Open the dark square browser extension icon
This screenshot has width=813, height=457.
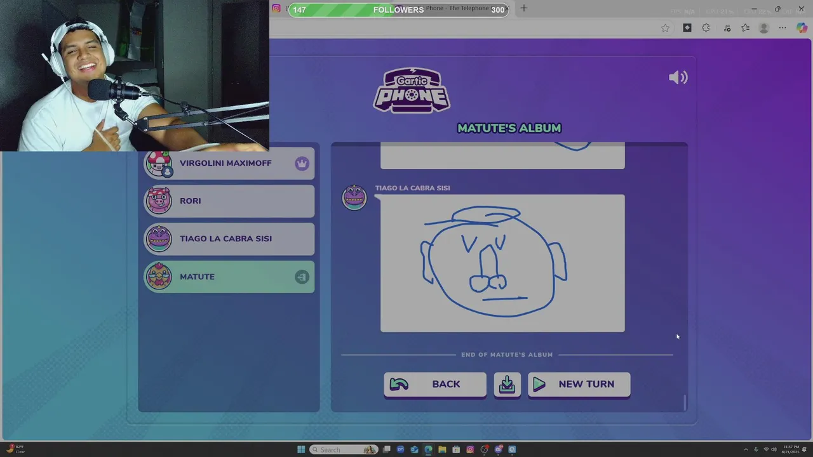(687, 28)
